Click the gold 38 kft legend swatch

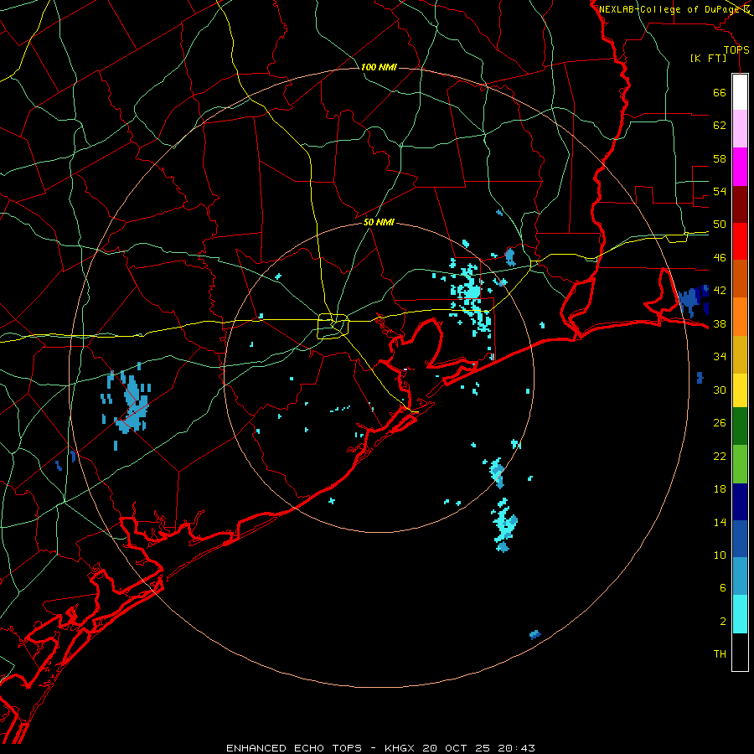740,354
